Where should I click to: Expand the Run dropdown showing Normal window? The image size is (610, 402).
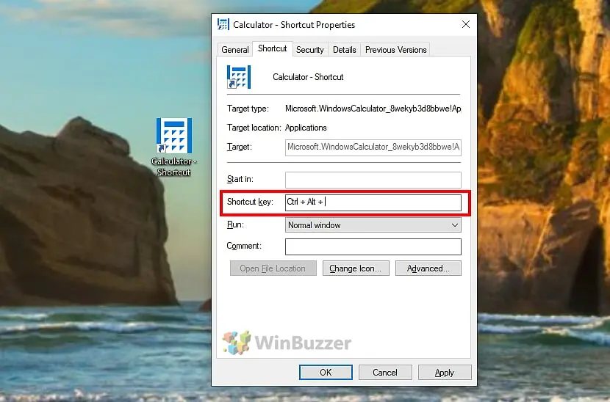[373, 225]
